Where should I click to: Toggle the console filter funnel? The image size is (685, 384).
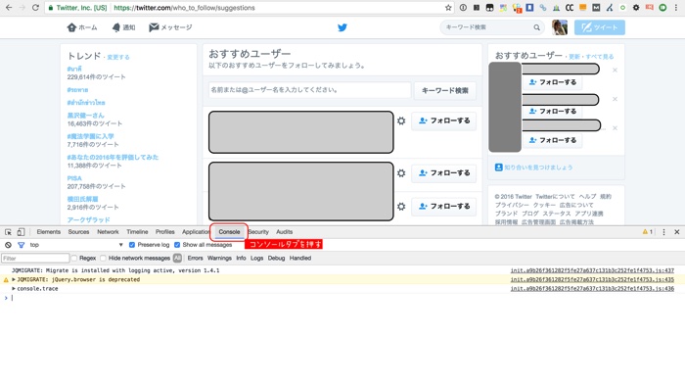pos(21,245)
